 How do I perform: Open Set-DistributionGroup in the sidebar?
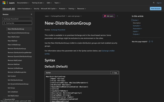click(15, 80)
